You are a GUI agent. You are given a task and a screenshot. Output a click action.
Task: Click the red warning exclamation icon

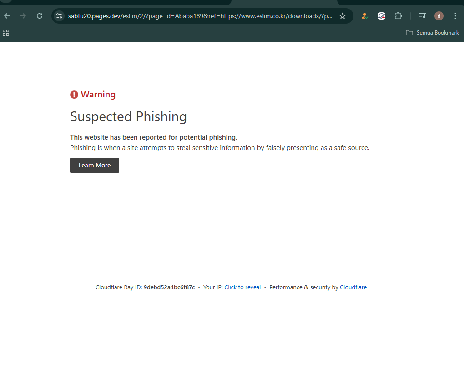coord(74,95)
